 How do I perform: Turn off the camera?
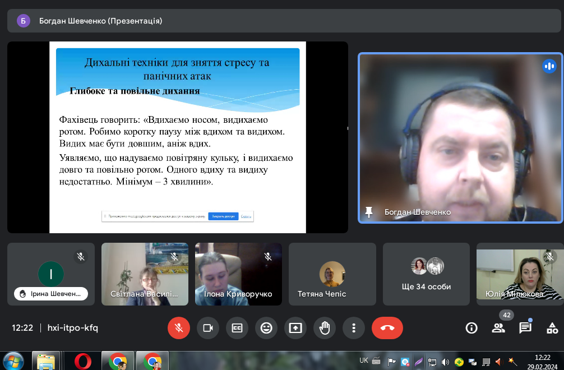208,328
